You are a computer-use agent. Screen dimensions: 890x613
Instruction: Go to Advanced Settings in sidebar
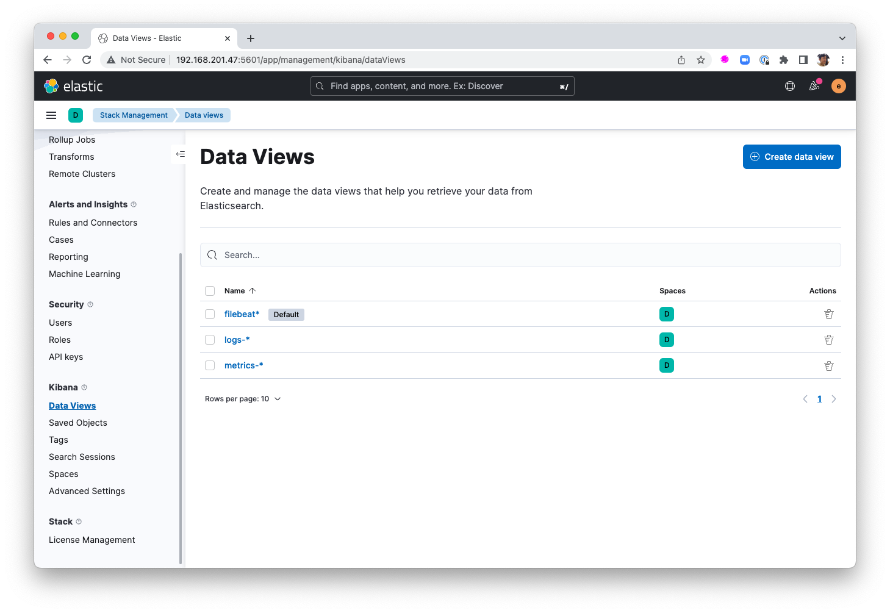(87, 491)
